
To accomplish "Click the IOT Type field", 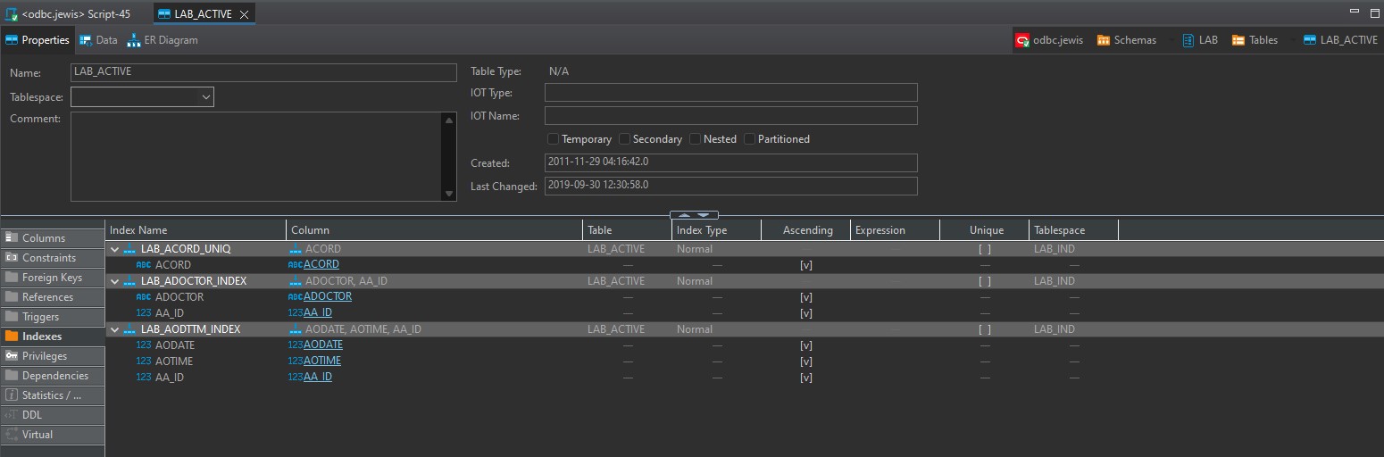I will pyautogui.click(x=730, y=92).
